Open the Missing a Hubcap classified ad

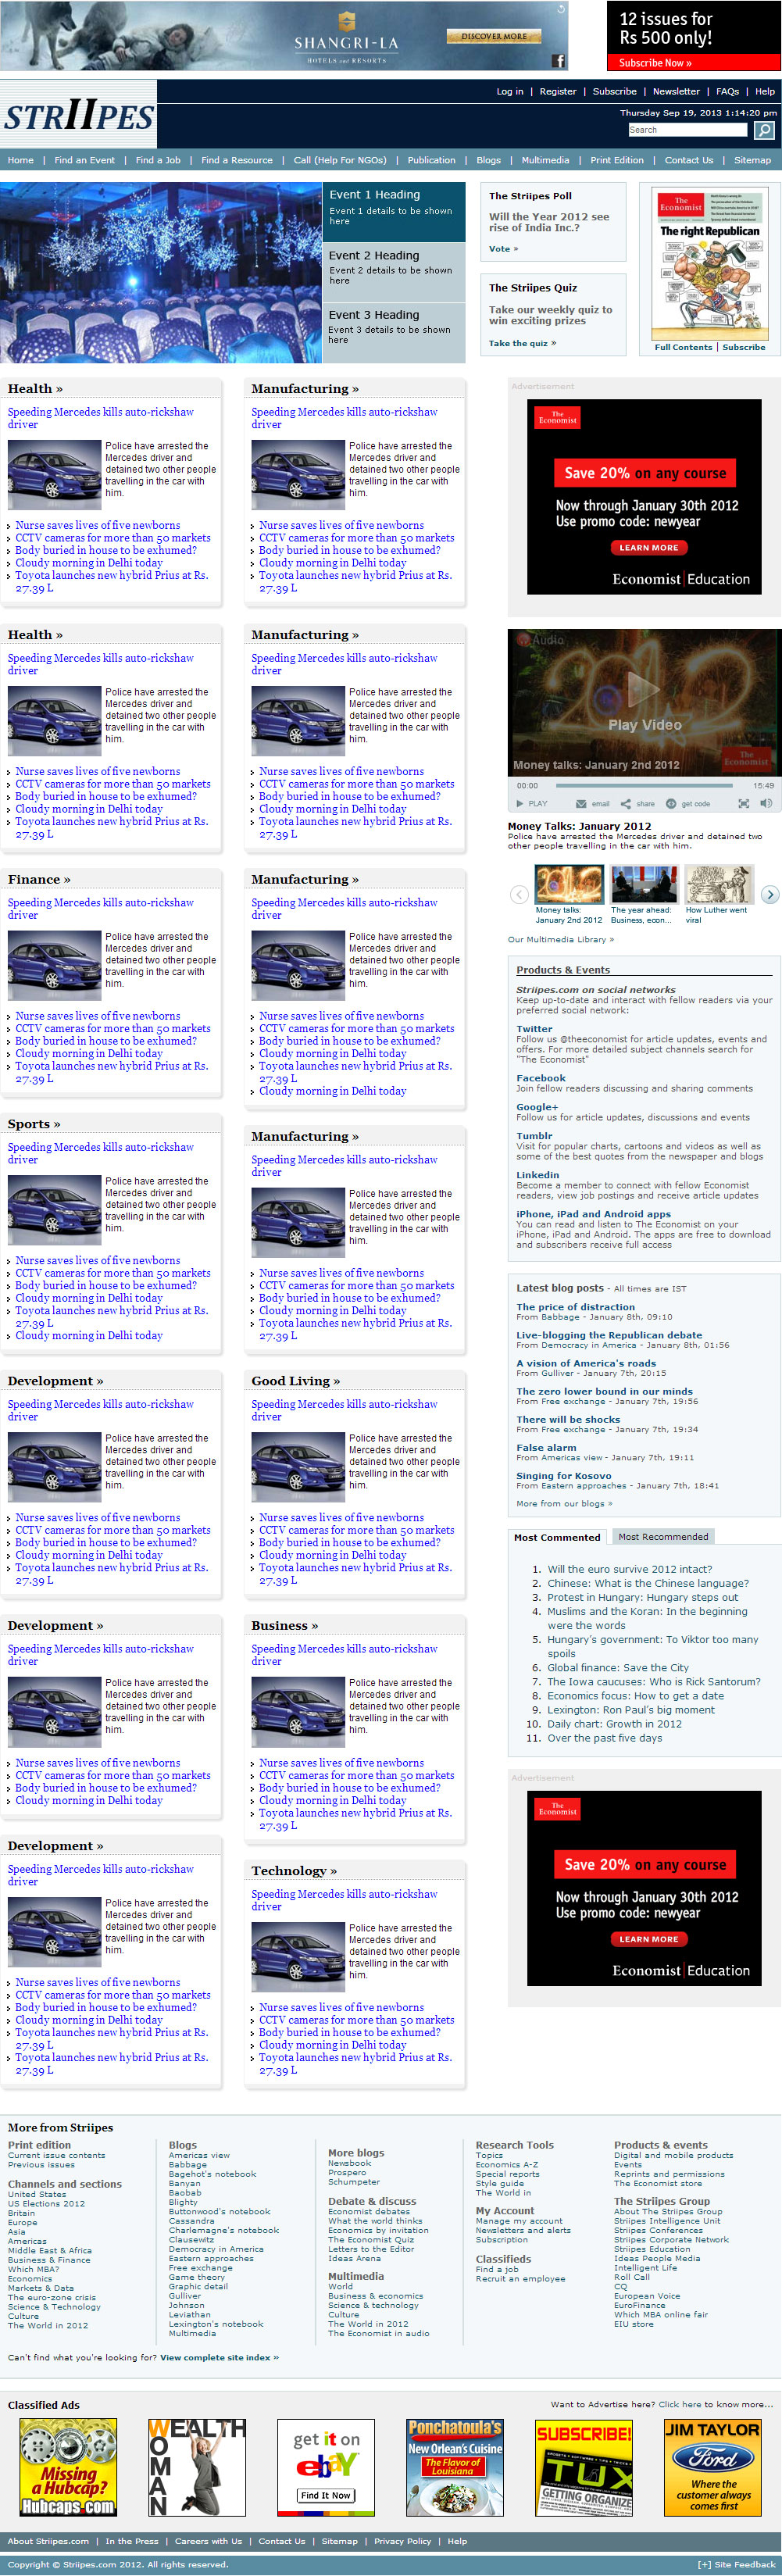68,2467
